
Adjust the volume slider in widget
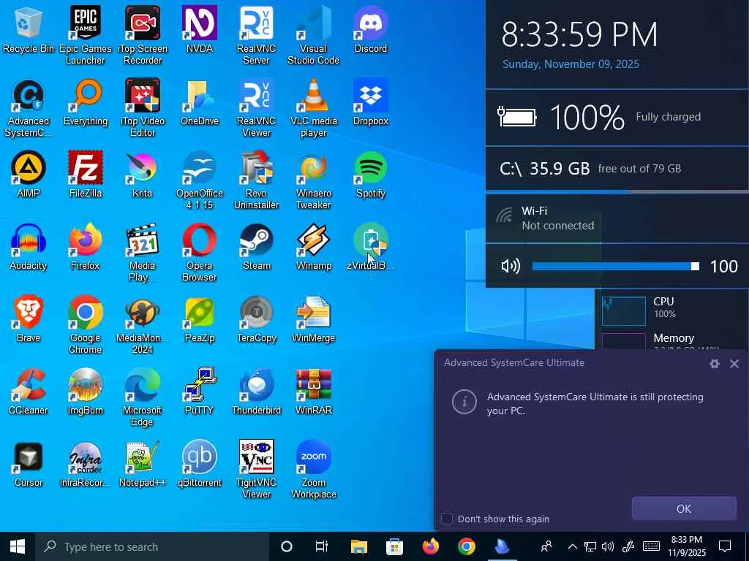pyautogui.click(x=616, y=266)
